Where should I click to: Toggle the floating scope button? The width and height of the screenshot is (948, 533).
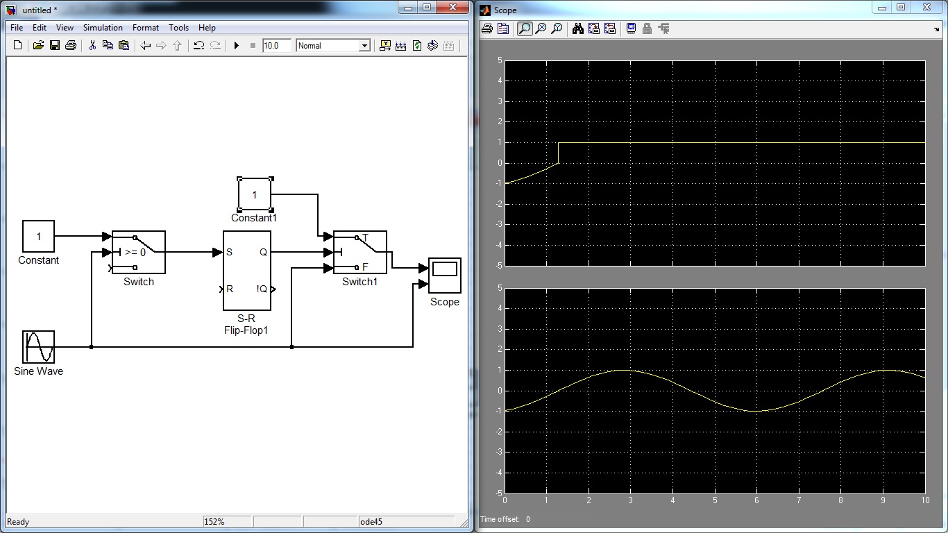point(631,28)
